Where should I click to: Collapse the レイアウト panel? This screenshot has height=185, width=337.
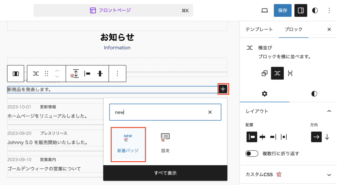coord(329,111)
